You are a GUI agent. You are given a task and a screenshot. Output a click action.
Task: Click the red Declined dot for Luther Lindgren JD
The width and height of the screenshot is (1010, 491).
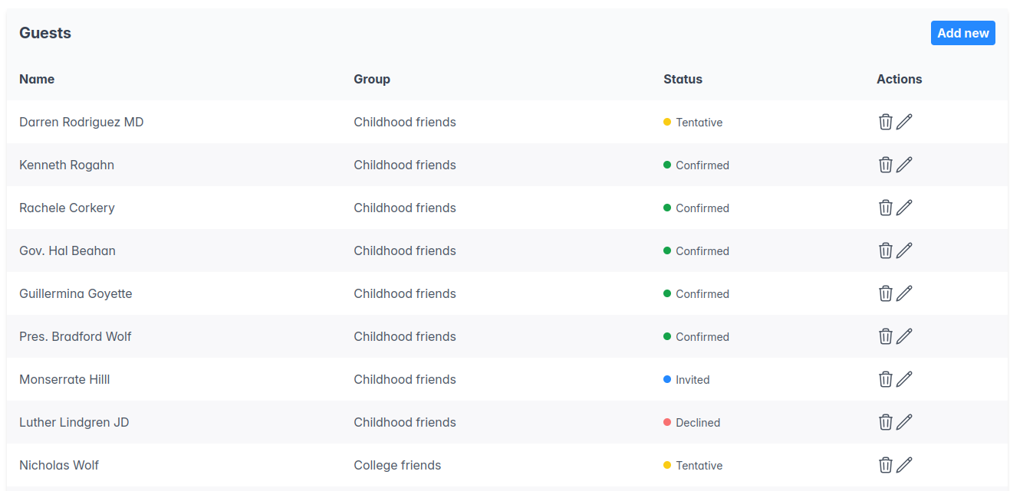point(669,422)
